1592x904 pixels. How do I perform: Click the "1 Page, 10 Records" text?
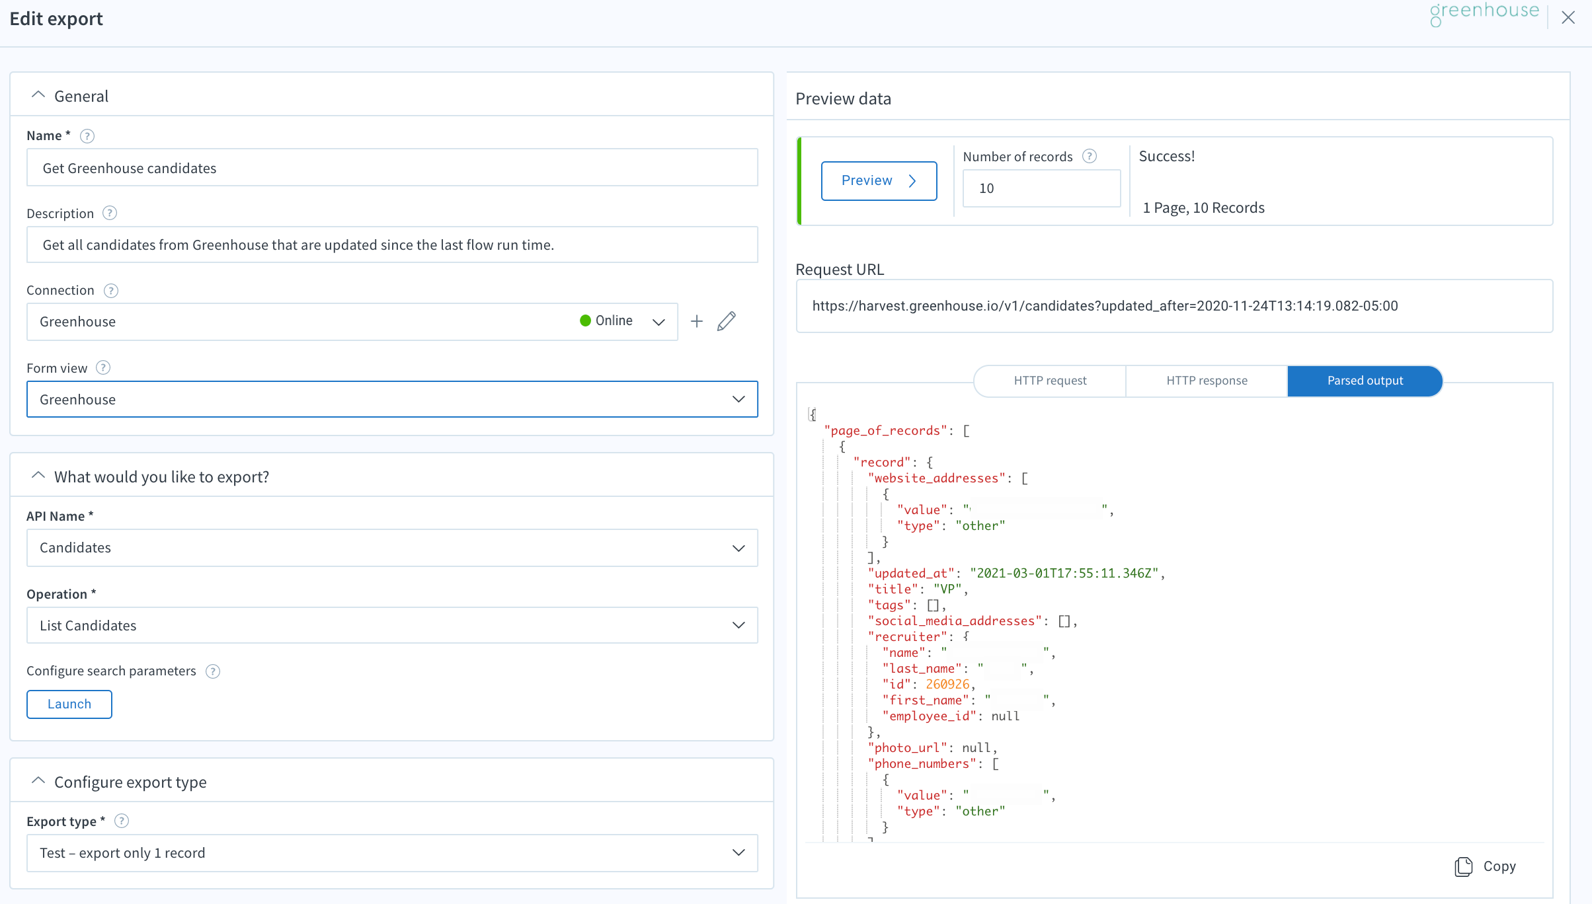pos(1203,207)
